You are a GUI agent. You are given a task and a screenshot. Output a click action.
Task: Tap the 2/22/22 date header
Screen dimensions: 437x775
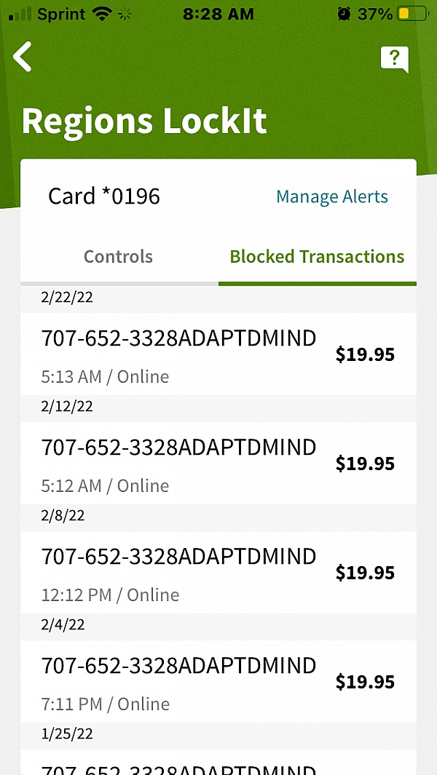tap(67, 298)
